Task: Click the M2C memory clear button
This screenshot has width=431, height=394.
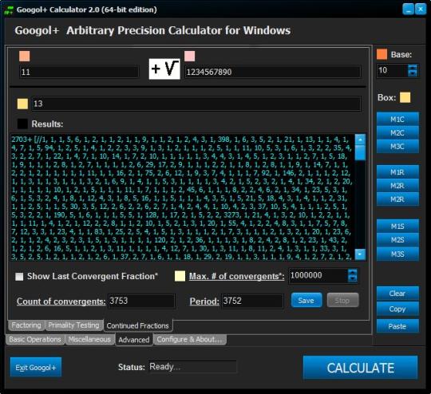Action: click(x=397, y=133)
